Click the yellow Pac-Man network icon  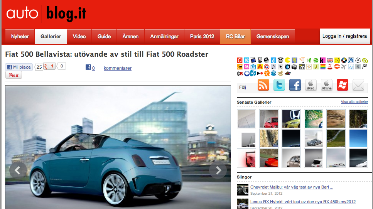tap(287, 60)
